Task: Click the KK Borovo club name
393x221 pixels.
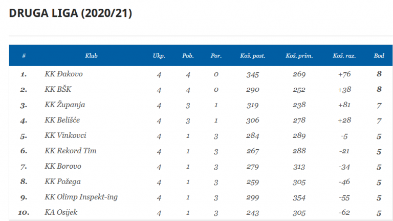Action: (x=63, y=166)
